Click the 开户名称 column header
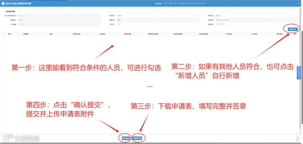 [x=254, y=34]
